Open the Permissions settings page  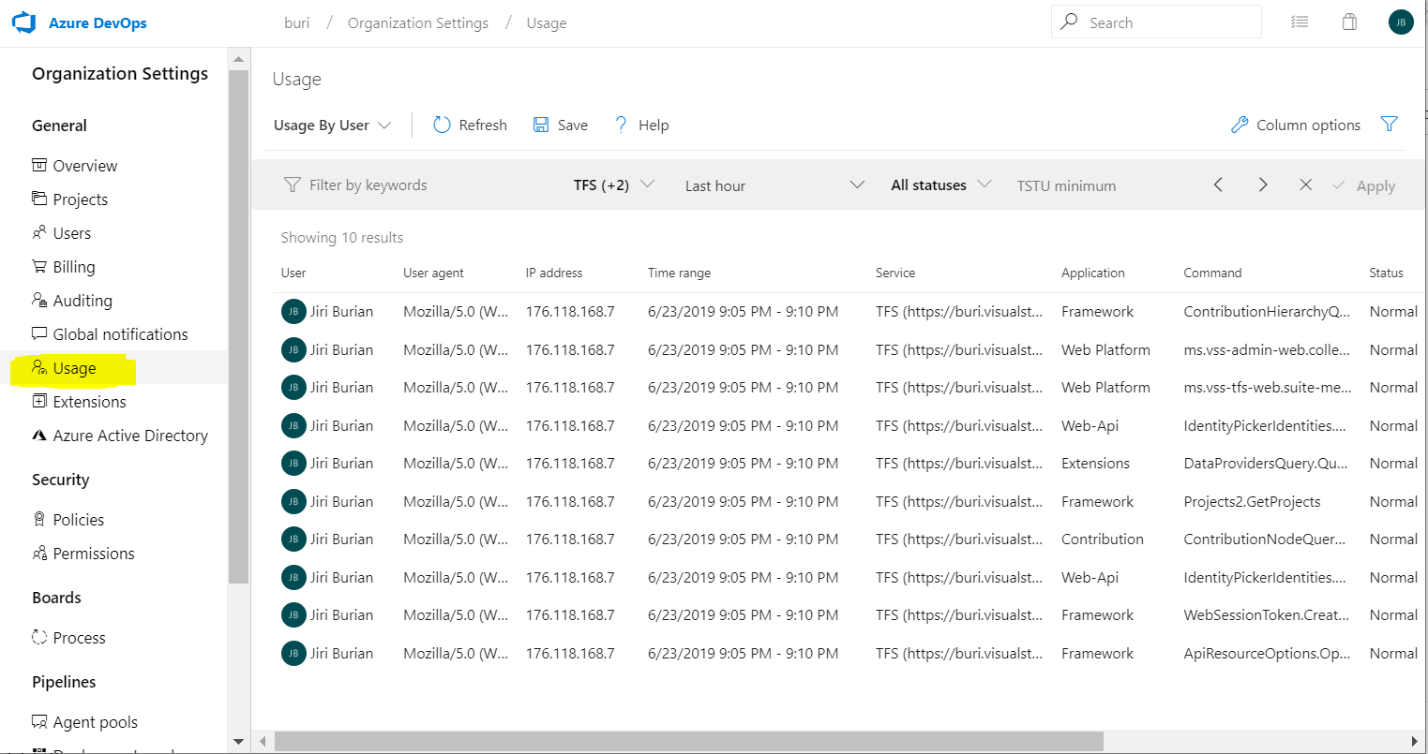pyautogui.click(x=94, y=554)
